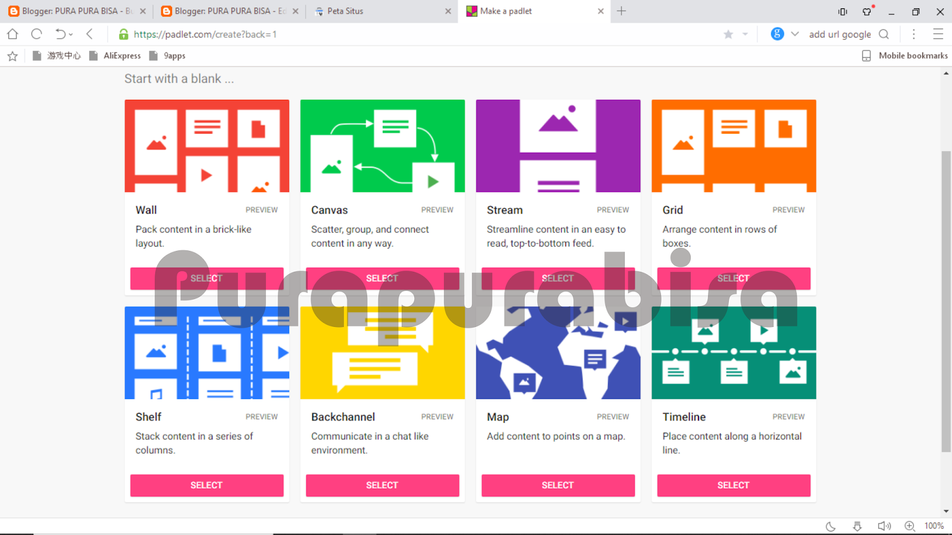Click the speaker icon in status bar
The width and height of the screenshot is (952, 535).
tap(883, 526)
